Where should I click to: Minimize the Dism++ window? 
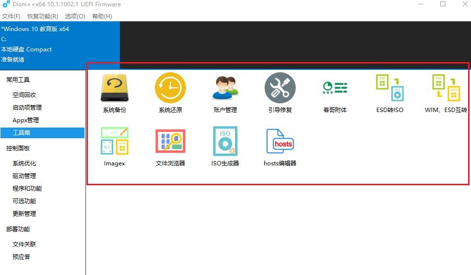coord(421,4)
